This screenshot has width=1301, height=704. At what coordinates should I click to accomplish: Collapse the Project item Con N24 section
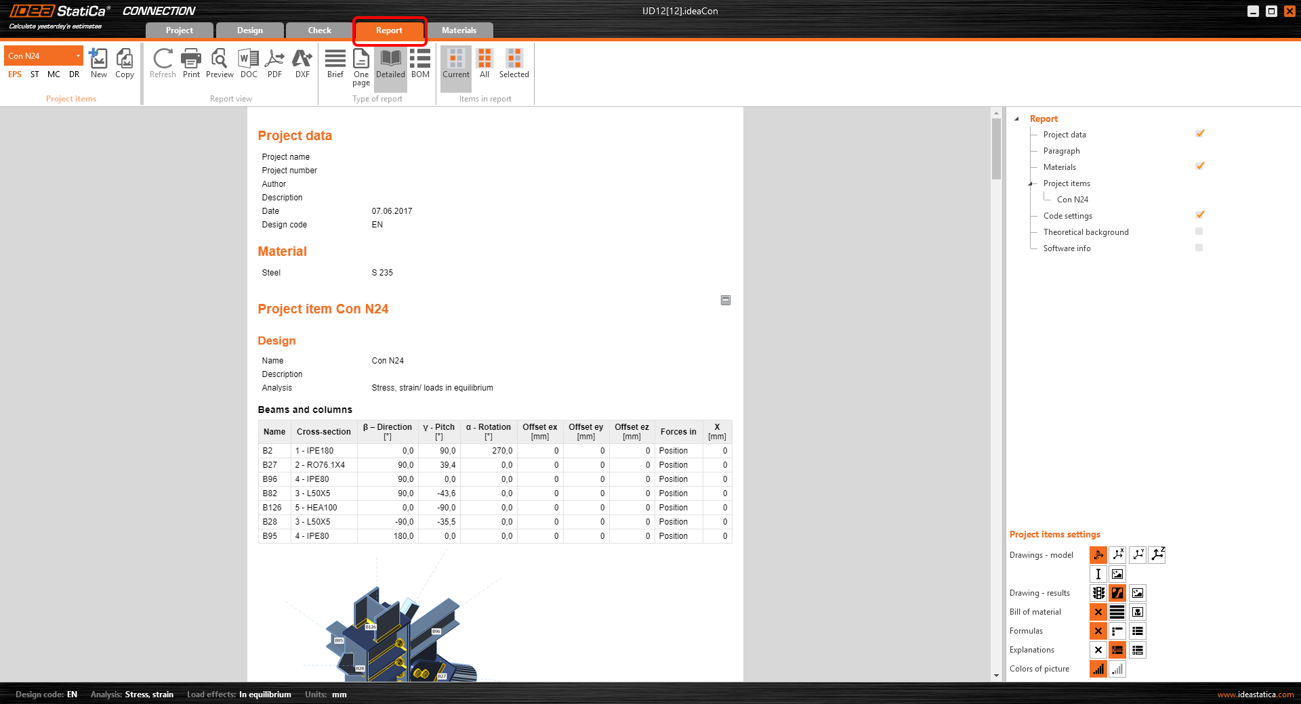(x=726, y=300)
